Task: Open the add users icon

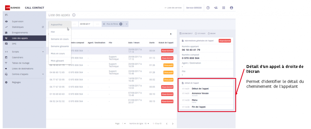Action: 216,8
